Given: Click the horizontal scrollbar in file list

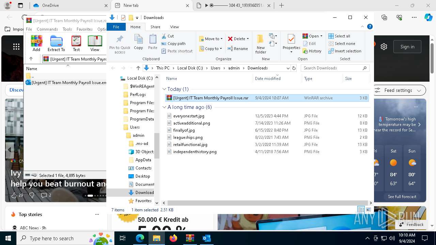Looking at the screenshot, I should pyautogui.click(x=267, y=203).
